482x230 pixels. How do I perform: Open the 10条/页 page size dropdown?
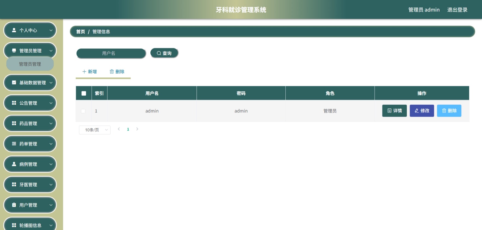pyautogui.click(x=95, y=130)
